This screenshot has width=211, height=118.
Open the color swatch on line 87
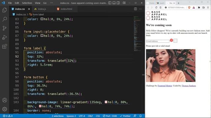(42, 35)
